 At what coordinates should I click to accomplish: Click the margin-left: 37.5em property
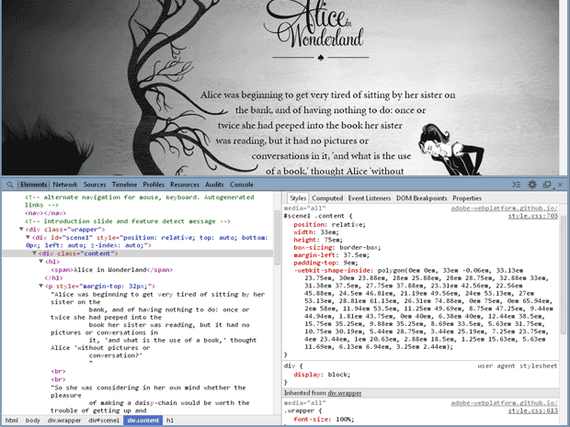[331, 255]
